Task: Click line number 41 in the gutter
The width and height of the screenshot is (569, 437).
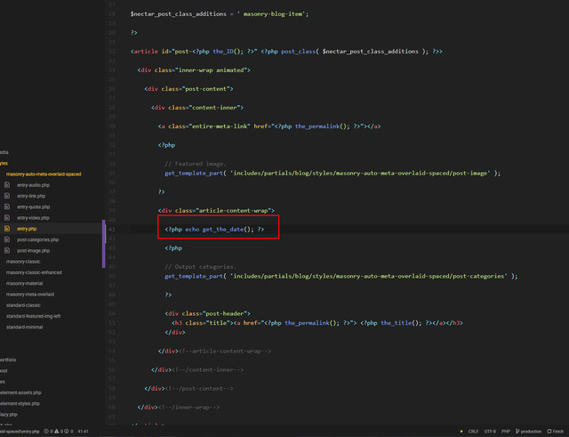Action: 112,230
